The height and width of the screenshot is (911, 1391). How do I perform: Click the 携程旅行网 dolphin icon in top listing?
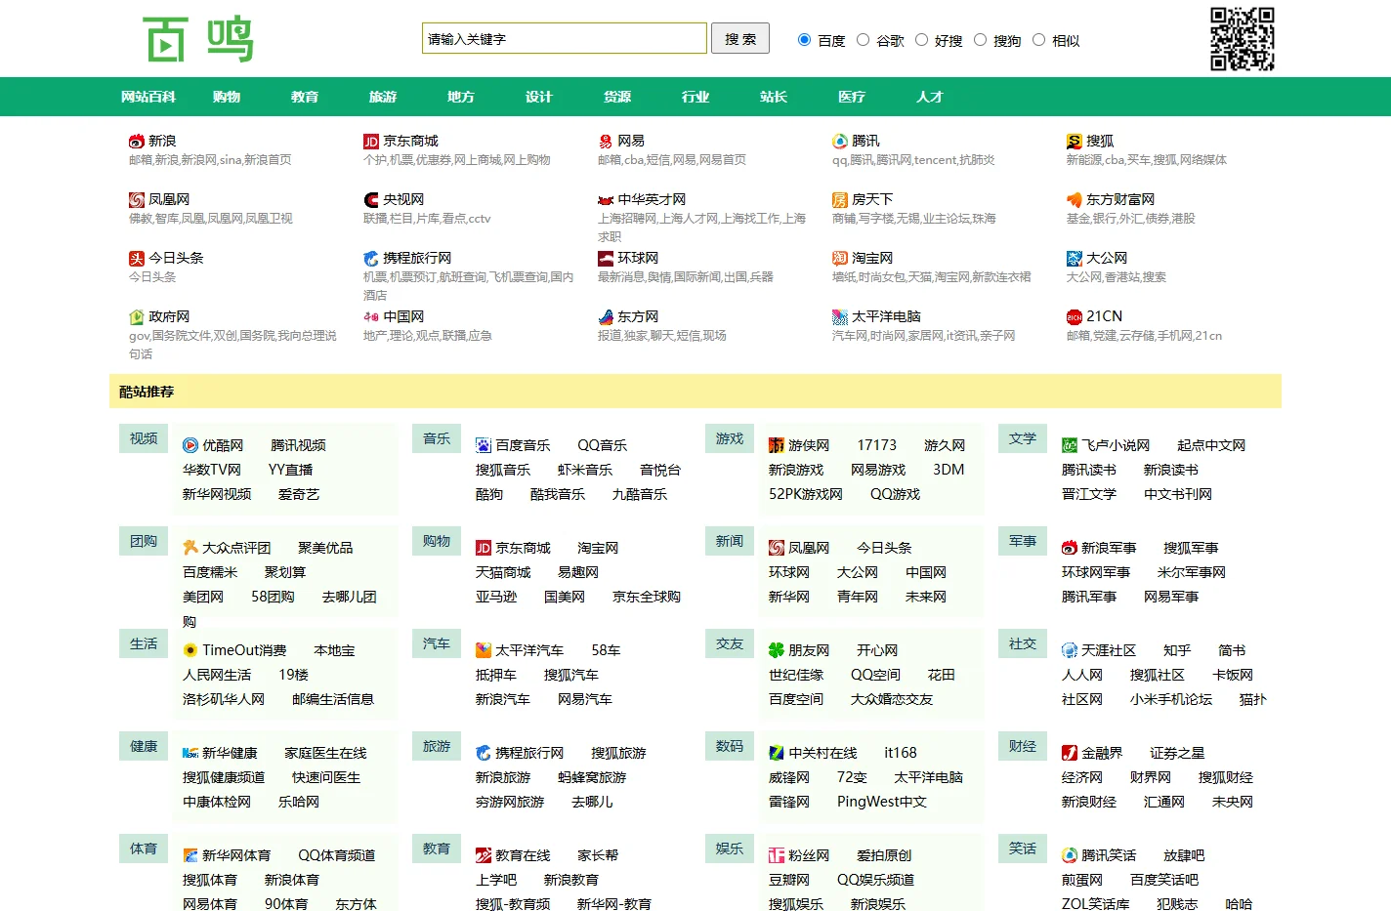(371, 259)
